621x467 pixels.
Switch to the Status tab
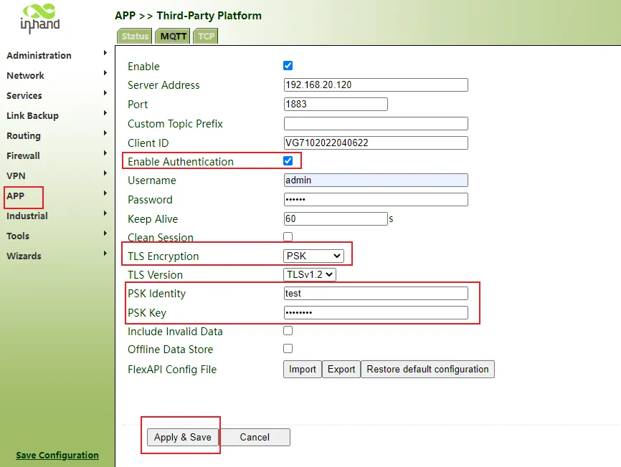click(x=135, y=36)
